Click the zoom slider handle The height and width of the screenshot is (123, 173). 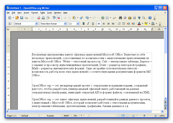point(144,116)
